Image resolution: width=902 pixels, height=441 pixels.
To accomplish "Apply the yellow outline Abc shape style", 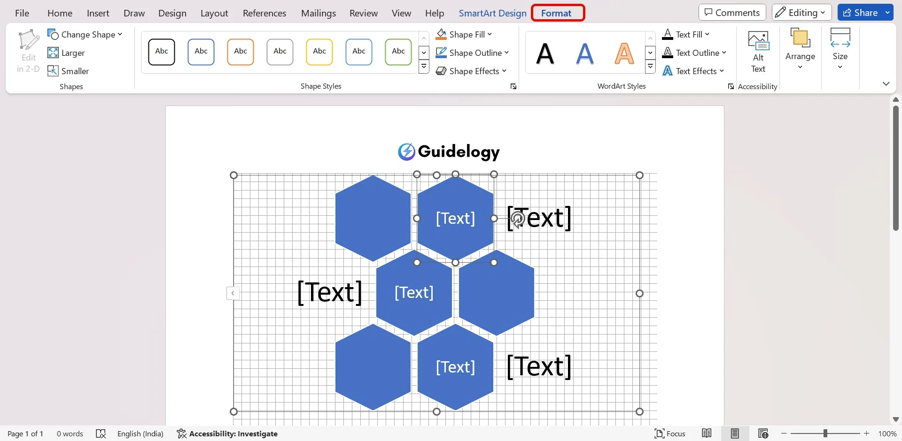I will point(319,52).
